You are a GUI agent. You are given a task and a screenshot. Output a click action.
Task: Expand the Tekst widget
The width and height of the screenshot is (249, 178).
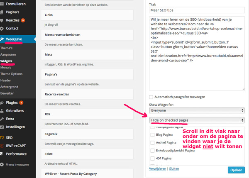click(87, 154)
